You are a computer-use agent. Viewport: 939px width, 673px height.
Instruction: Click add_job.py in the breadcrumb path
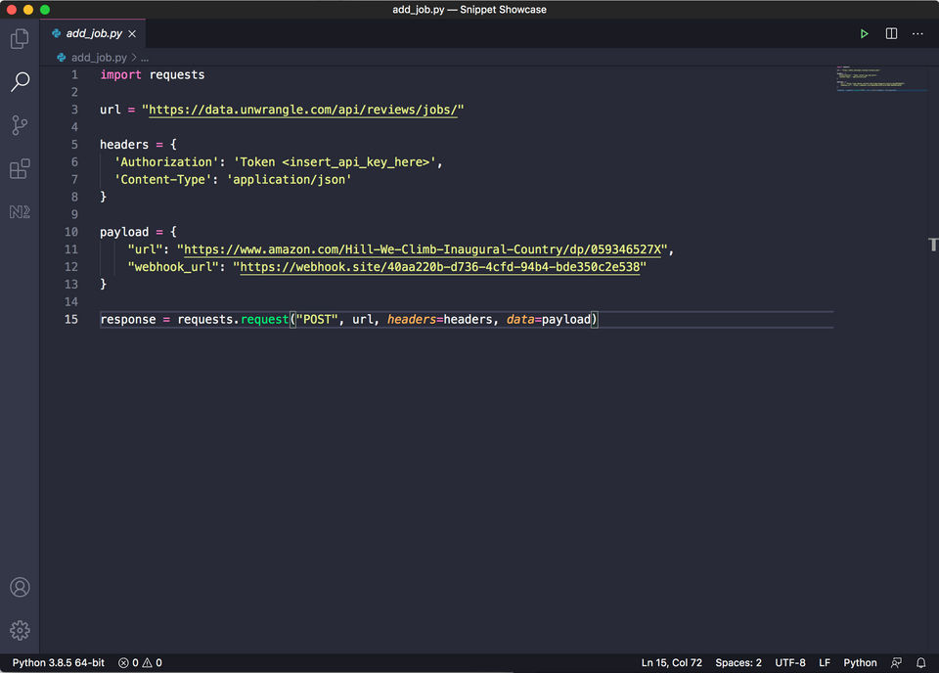click(98, 58)
